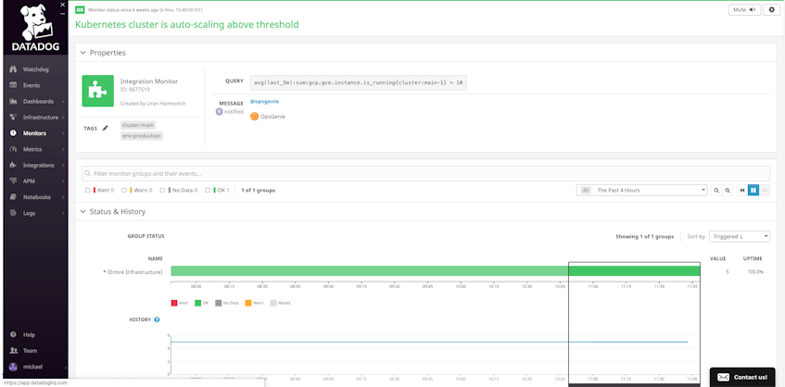
Task: Tick the No Data 0 filter checkbox
Action: [162, 191]
